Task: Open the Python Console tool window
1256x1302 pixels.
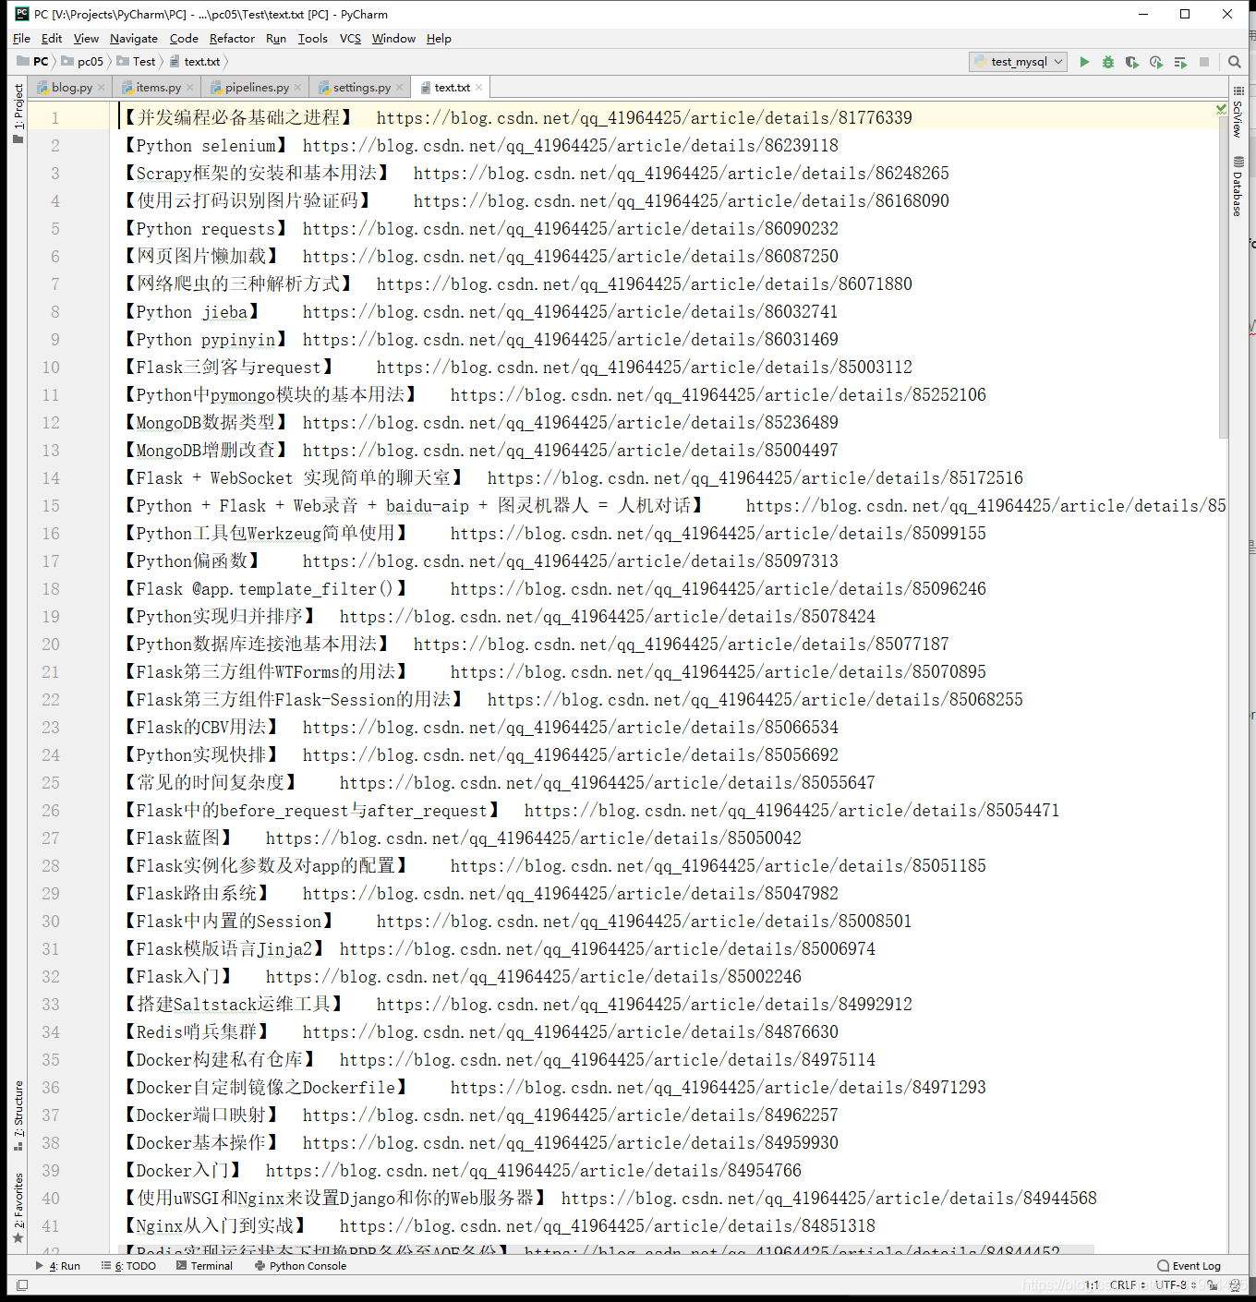Action: coord(300,1266)
